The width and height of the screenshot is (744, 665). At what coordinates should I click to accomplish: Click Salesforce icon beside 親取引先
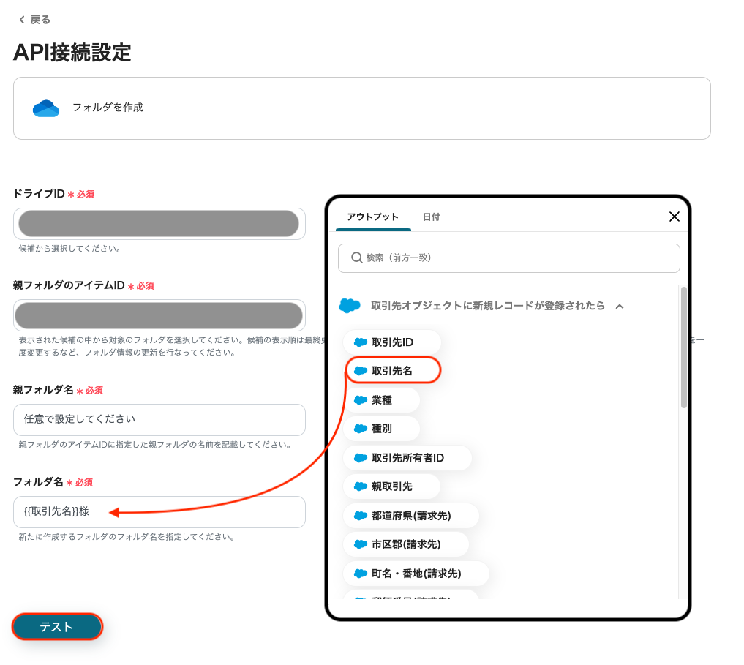[x=361, y=486]
